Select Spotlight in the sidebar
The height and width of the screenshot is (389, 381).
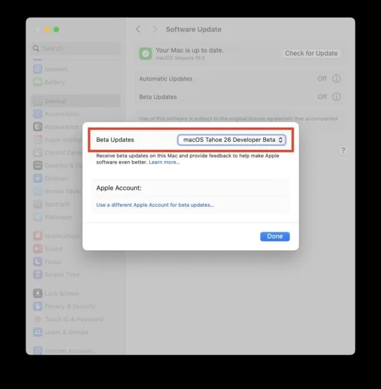pyautogui.click(x=51, y=204)
